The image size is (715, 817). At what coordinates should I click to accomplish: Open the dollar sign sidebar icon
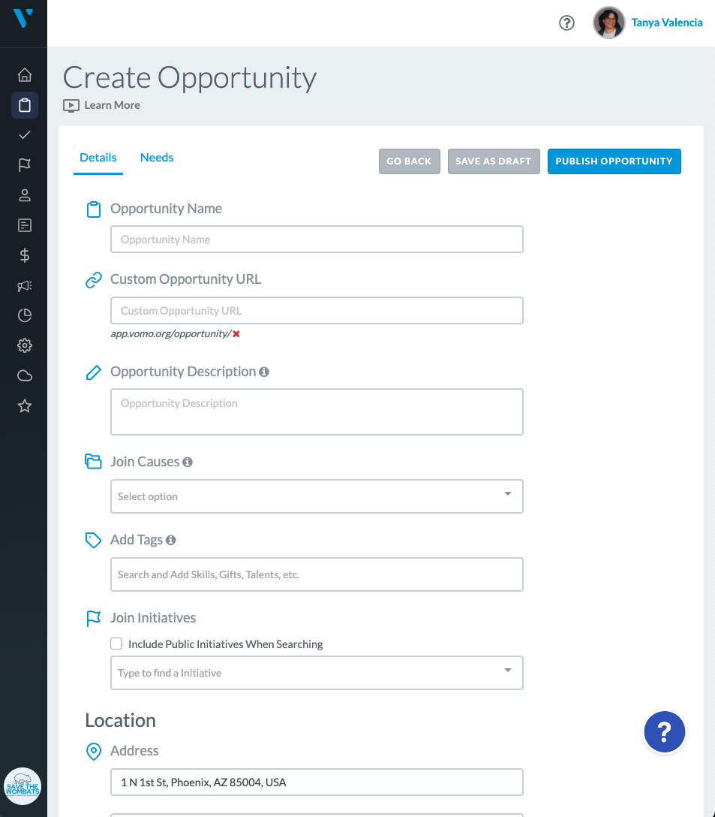click(x=25, y=255)
